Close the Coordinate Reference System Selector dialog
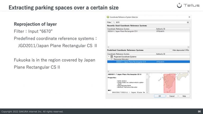 189,17
